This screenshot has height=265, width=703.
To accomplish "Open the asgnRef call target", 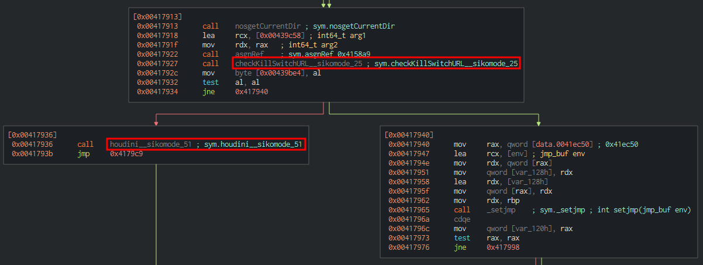I will [251, 54].
